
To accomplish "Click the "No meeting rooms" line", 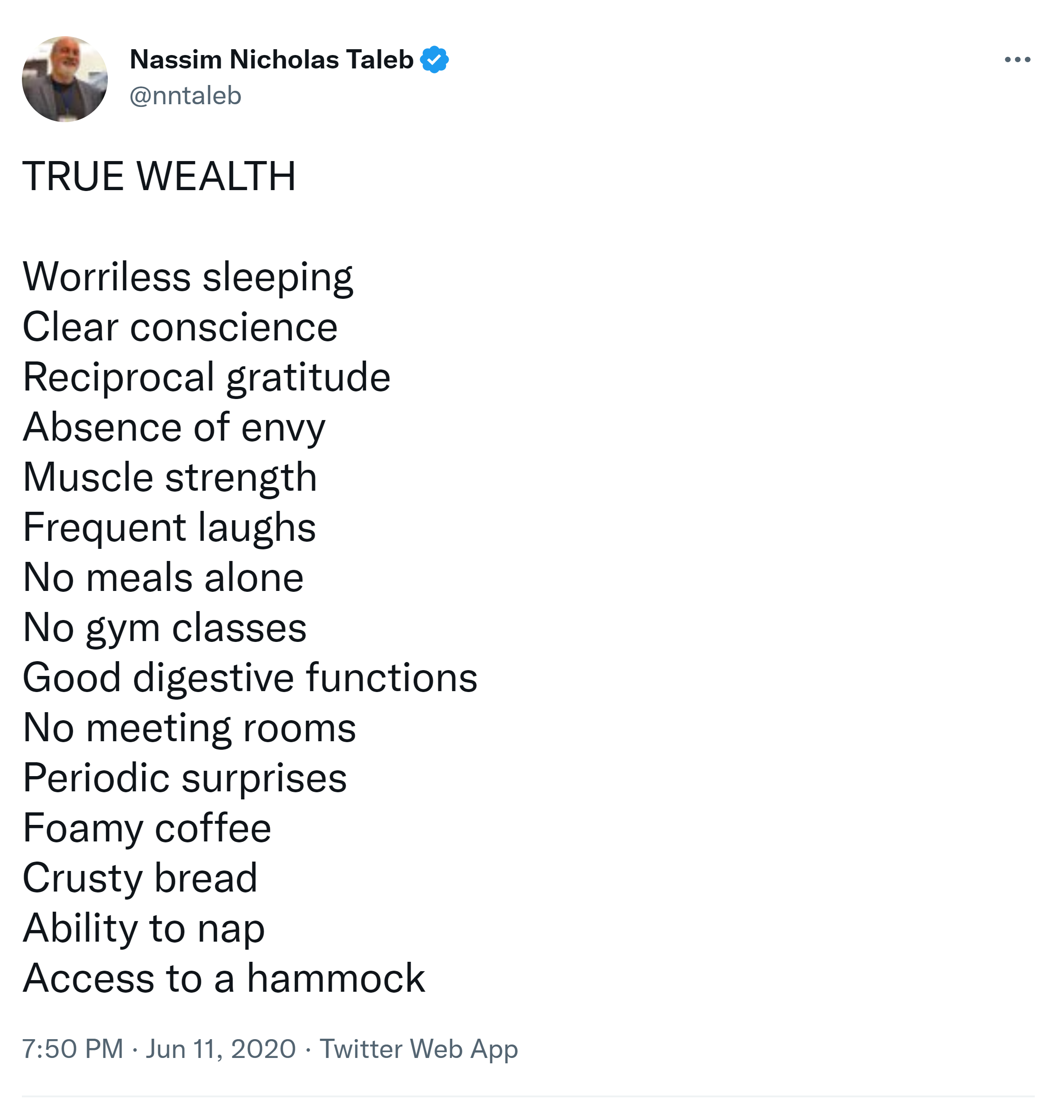I will 189,728.
